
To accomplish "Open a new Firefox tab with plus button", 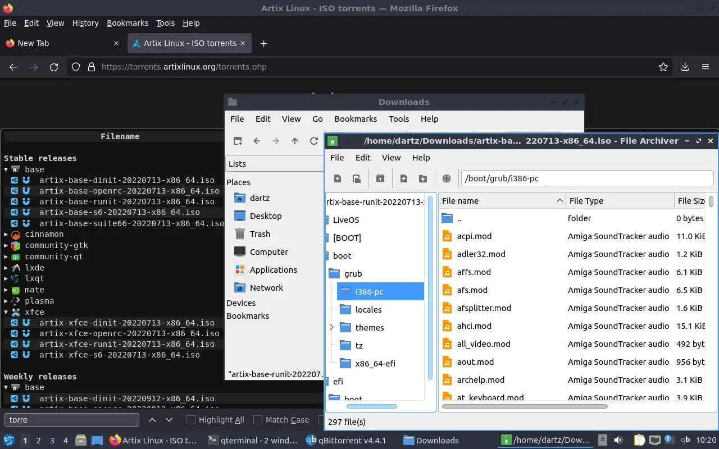I will (x=263, y=43).
